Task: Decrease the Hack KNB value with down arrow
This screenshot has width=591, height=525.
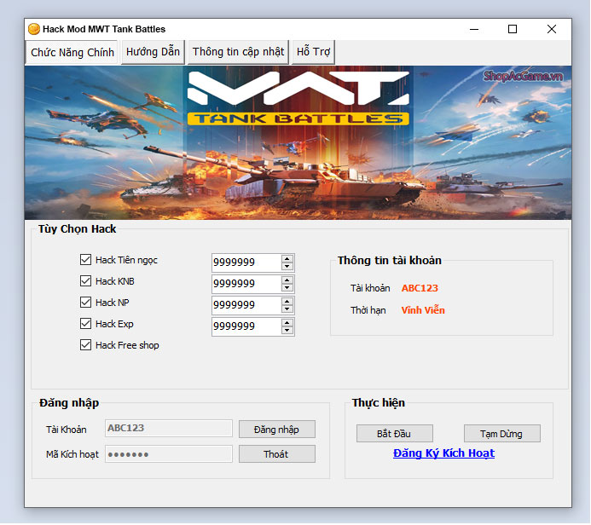Action: click(x=287, y=288)
